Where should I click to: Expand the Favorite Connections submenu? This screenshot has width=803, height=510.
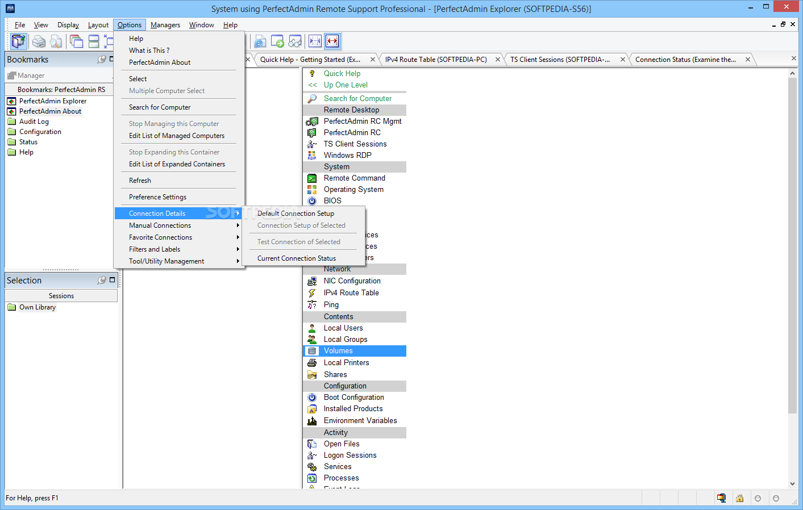click(x=178, y=237)
